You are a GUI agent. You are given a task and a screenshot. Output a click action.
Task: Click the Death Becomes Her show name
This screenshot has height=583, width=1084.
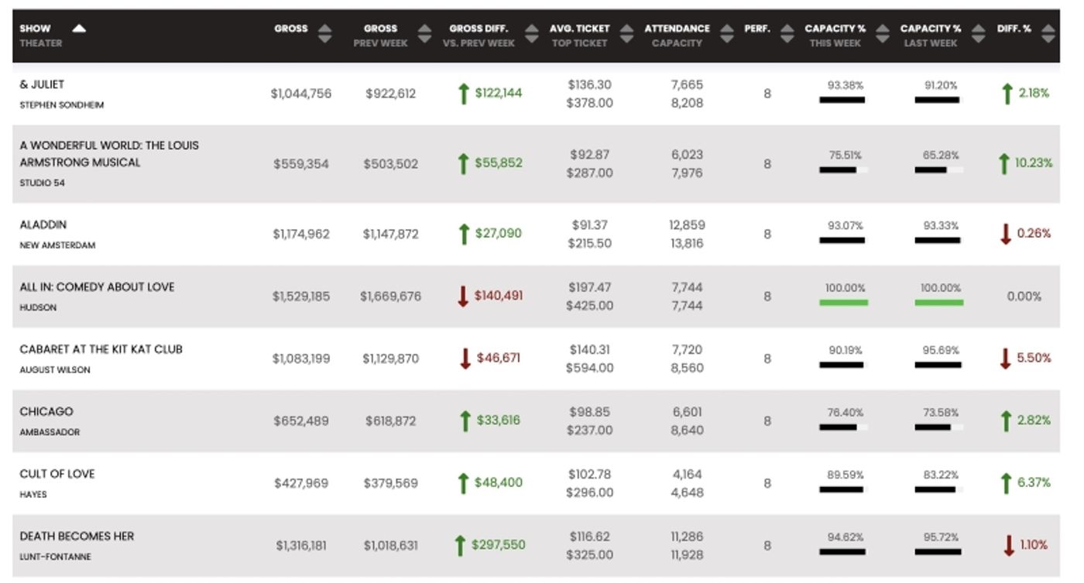tap(77, 537)
